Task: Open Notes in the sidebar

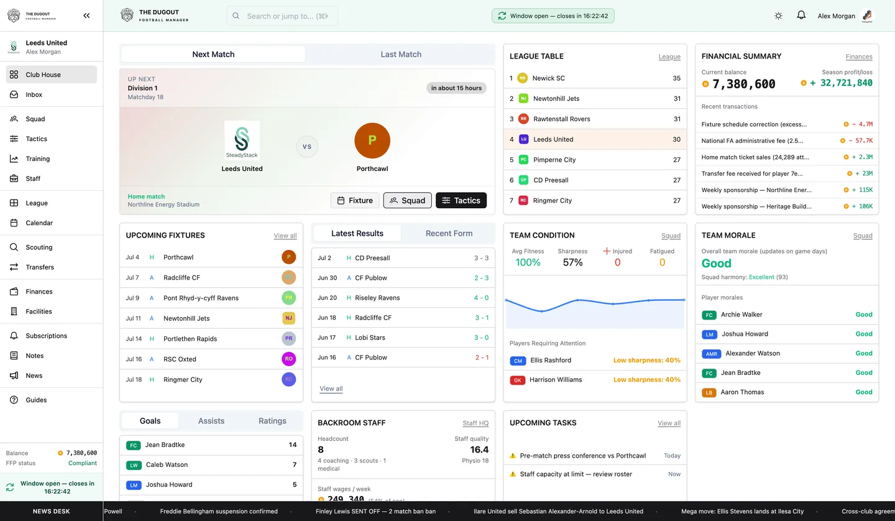Action: [52, 356]
